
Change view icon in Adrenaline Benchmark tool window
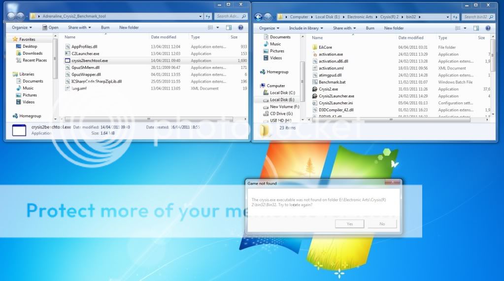pos(210,28)
